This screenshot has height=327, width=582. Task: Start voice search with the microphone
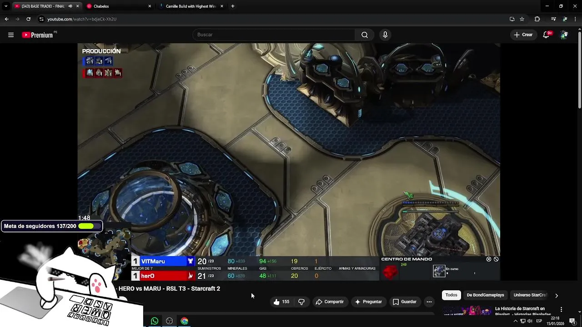coord(385,35)
